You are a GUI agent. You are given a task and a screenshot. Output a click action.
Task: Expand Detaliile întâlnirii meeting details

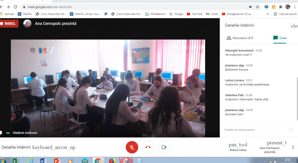click(x=38, y=147)
